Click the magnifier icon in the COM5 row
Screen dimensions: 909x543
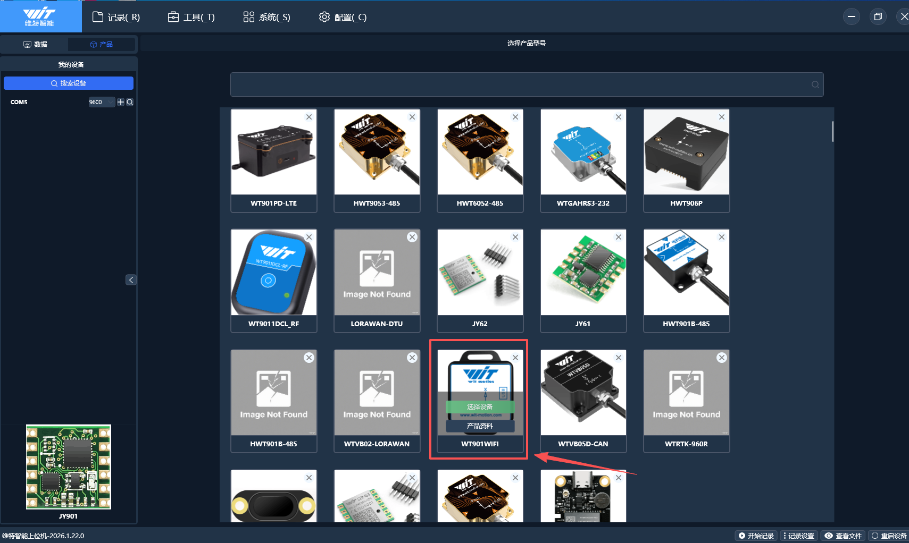[x=130, y=102]
